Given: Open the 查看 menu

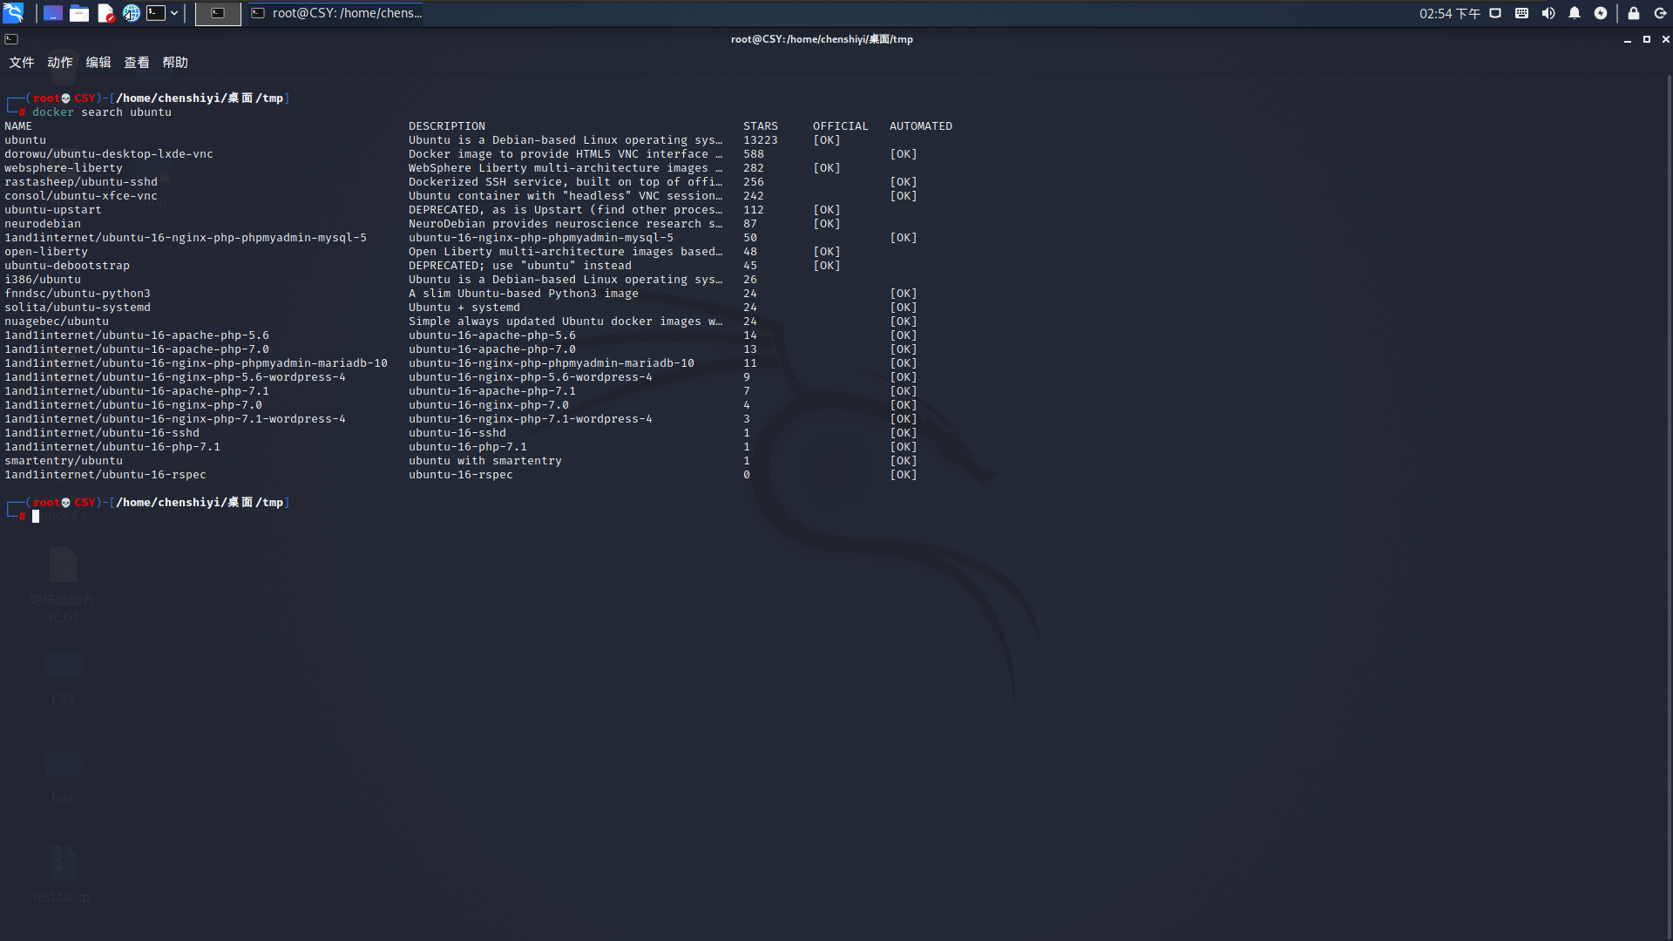Looking at the screenshot, I should click(x=136, y=63).
